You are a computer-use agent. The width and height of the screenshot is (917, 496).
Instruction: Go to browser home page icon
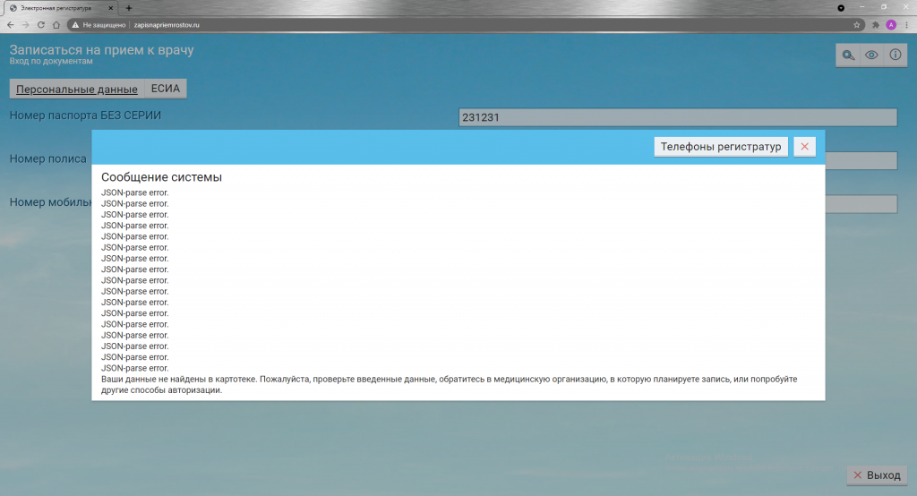click(57, 25)
